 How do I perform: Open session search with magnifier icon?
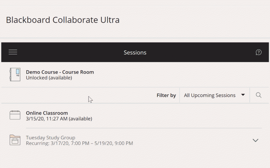[x=258, y=95]
